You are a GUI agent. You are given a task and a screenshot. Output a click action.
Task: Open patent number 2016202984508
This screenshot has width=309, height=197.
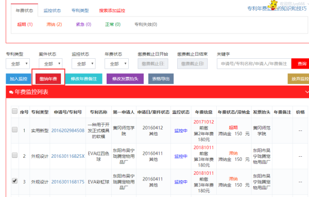point(68,130)
